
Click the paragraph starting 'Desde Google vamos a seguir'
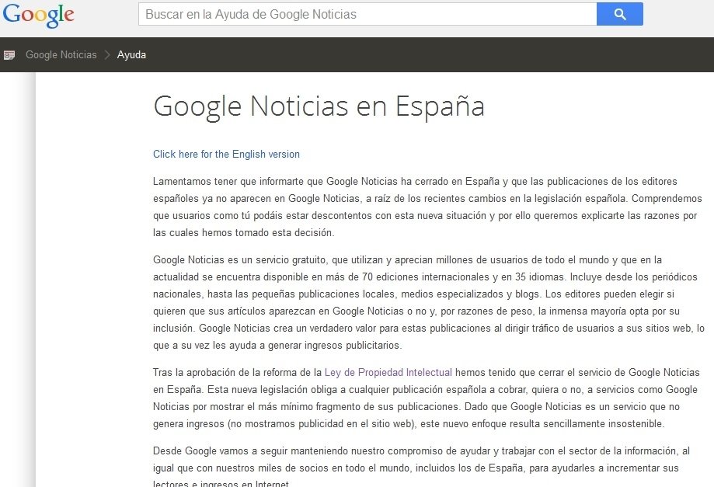(421, 466)
